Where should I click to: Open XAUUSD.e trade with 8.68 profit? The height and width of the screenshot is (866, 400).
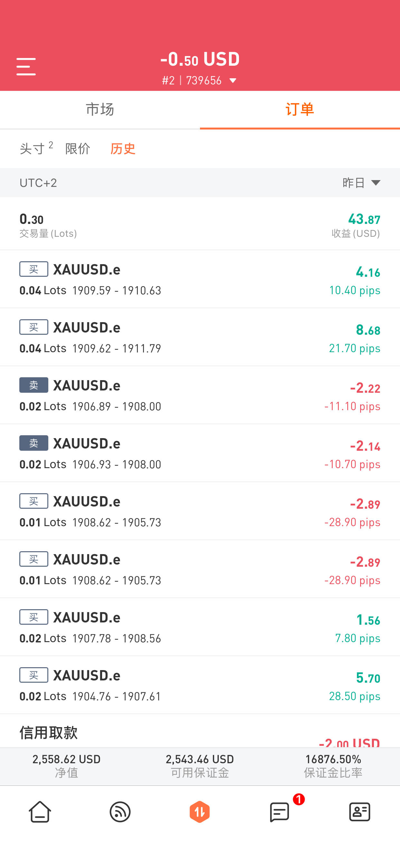(200, 337)
